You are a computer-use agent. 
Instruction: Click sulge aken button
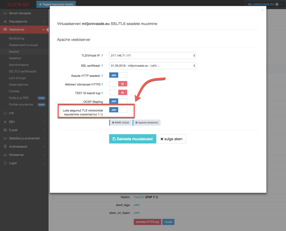pyautogui.click(x=171, y=139)
